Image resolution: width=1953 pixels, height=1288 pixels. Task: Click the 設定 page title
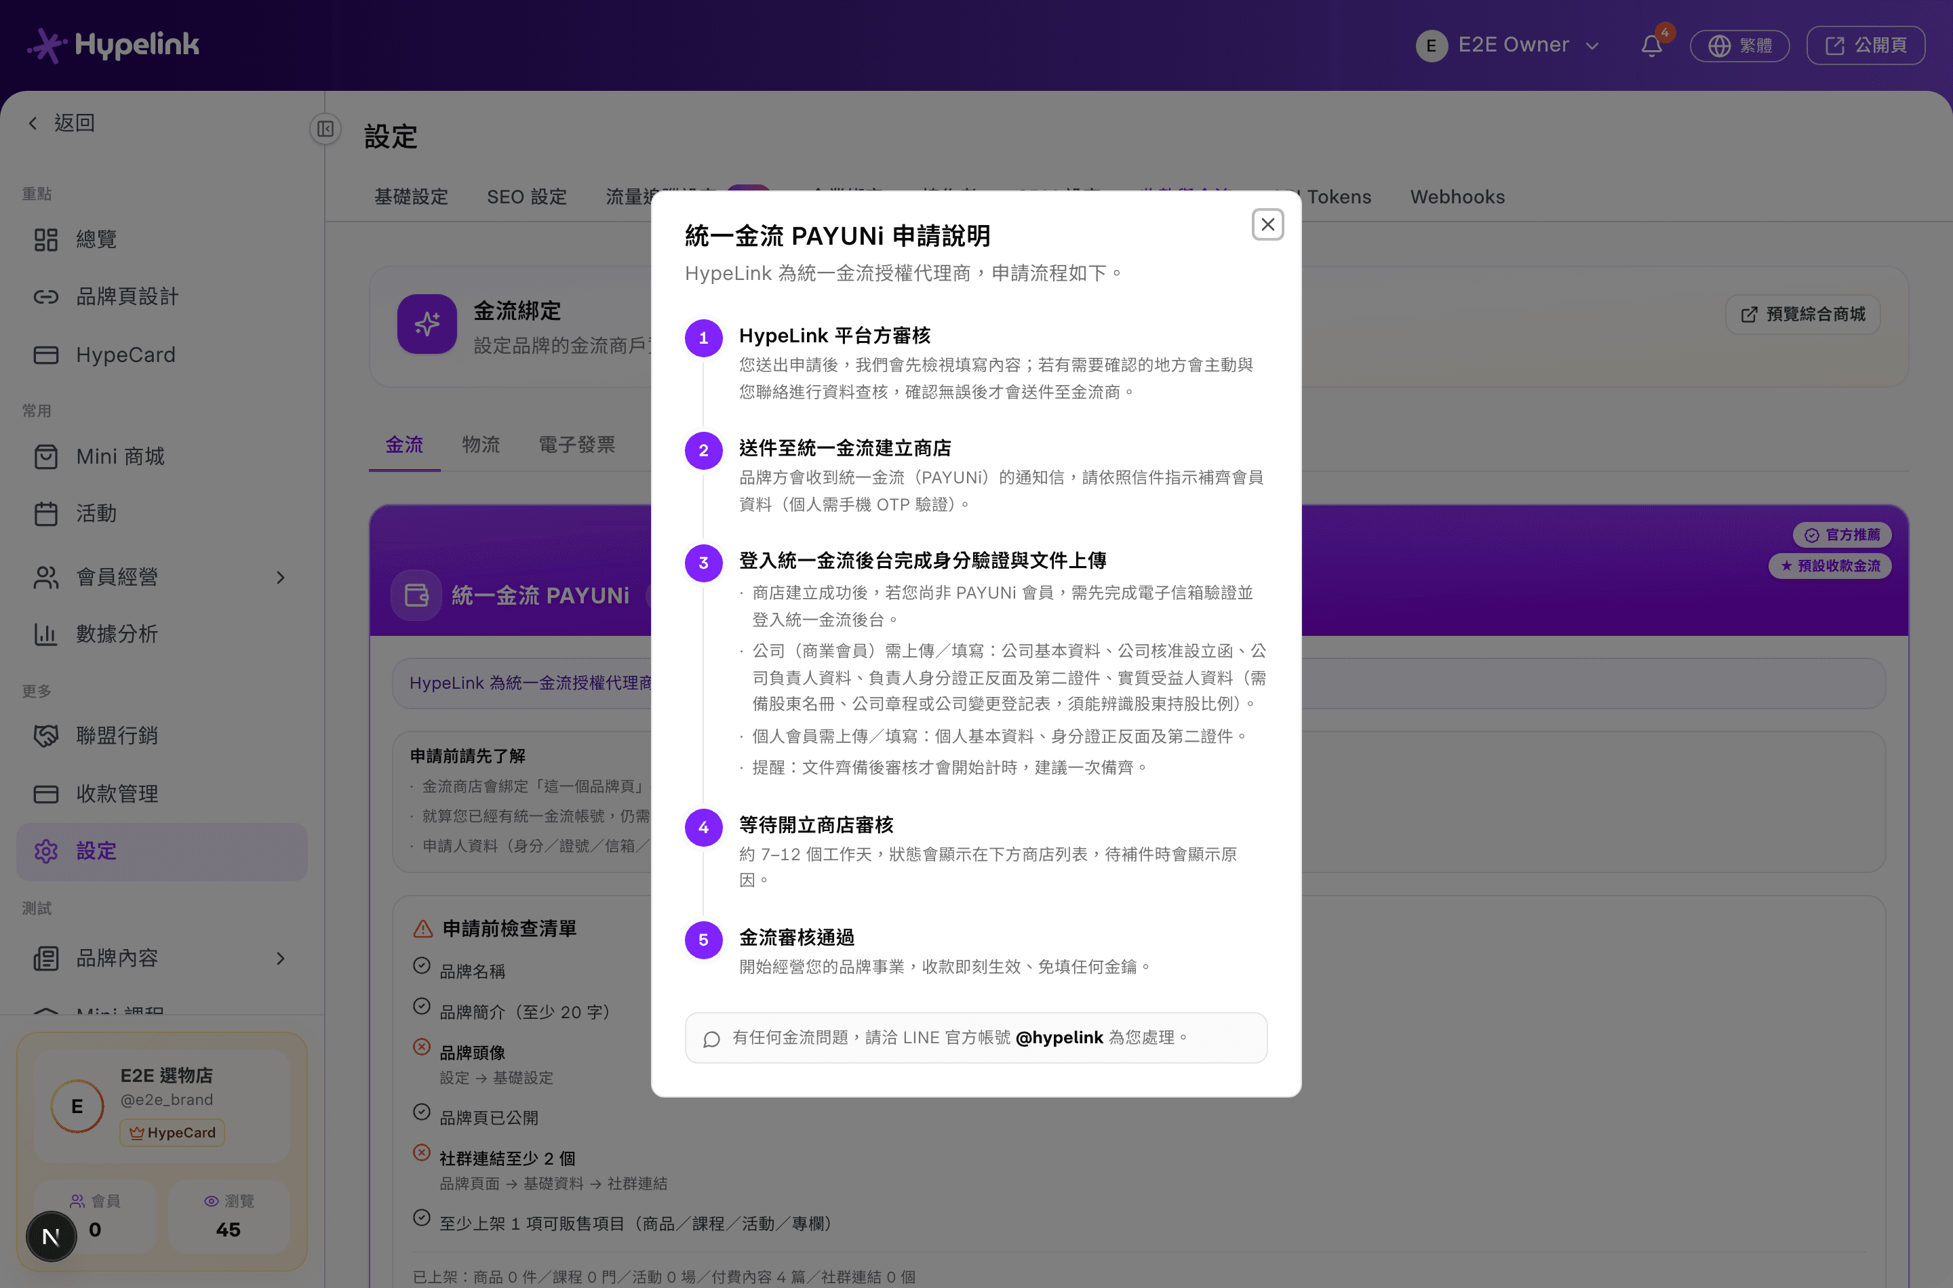(x=391, y=137)
